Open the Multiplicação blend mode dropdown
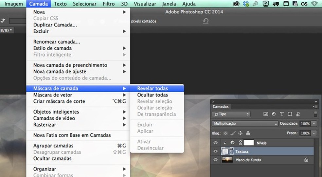This screenshot has width=322, height=177. click(245, 124)
